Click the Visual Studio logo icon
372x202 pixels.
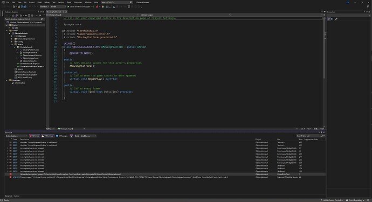(x=3, y=2)
